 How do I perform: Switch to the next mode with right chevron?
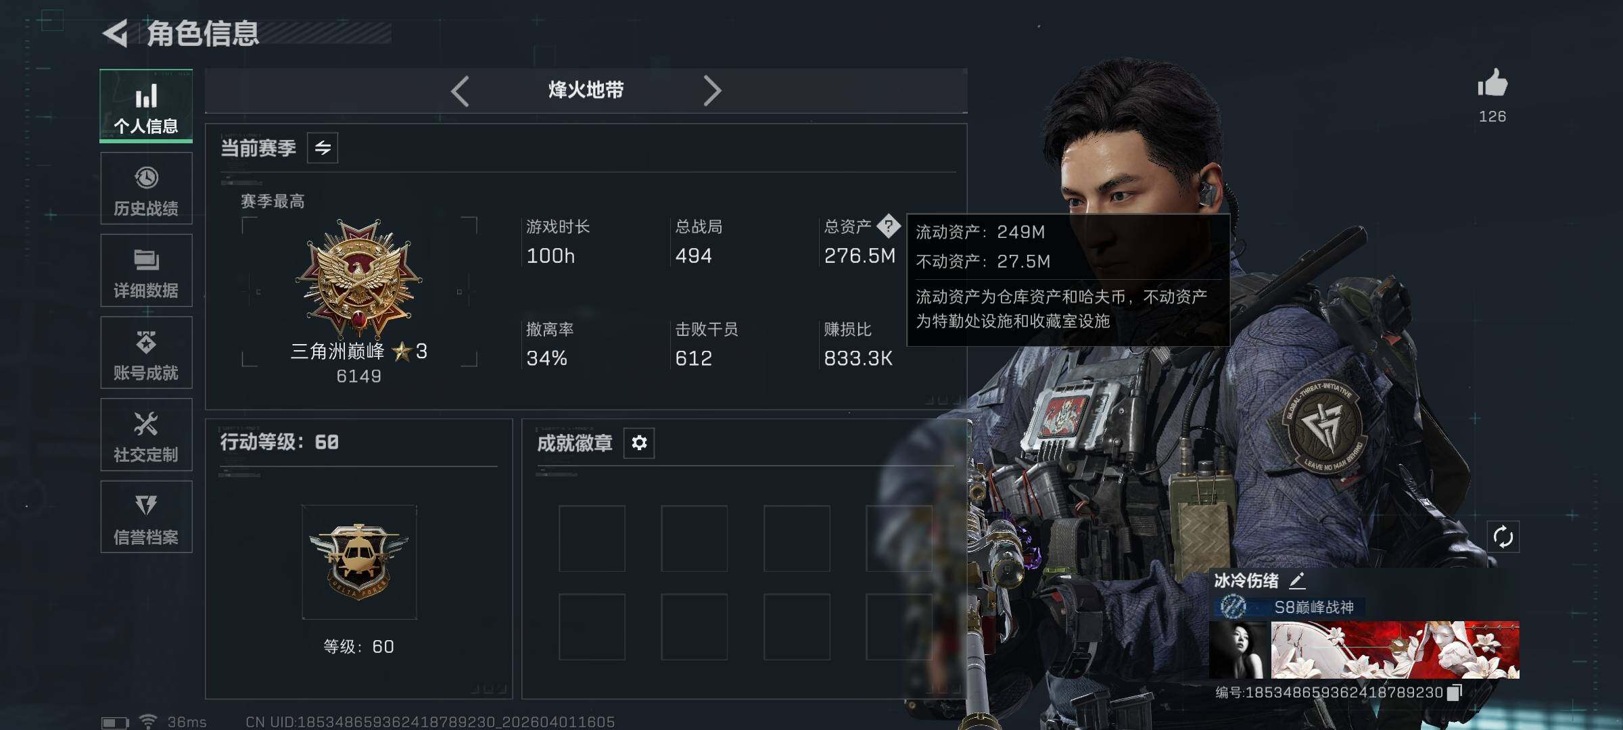tap(712, 91)
